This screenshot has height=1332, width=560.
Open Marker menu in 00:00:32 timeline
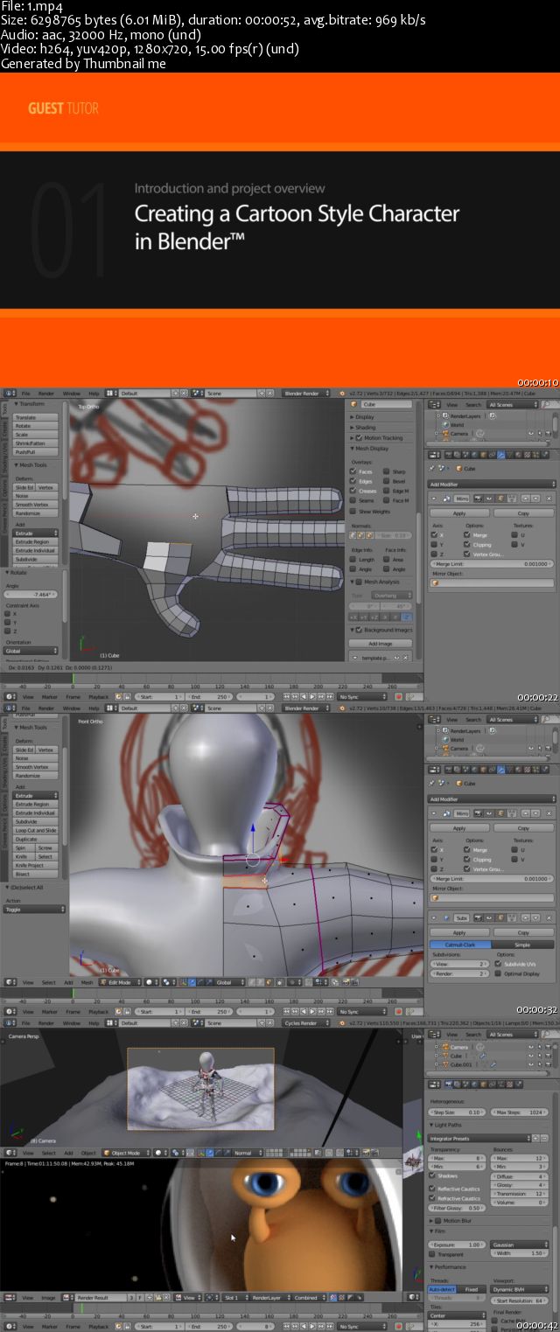coord(48,1012)
